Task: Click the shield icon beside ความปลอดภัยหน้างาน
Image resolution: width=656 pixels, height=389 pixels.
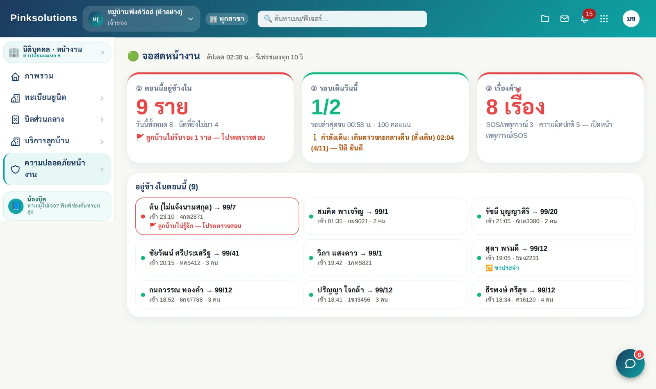Action: tap(15, 169)
